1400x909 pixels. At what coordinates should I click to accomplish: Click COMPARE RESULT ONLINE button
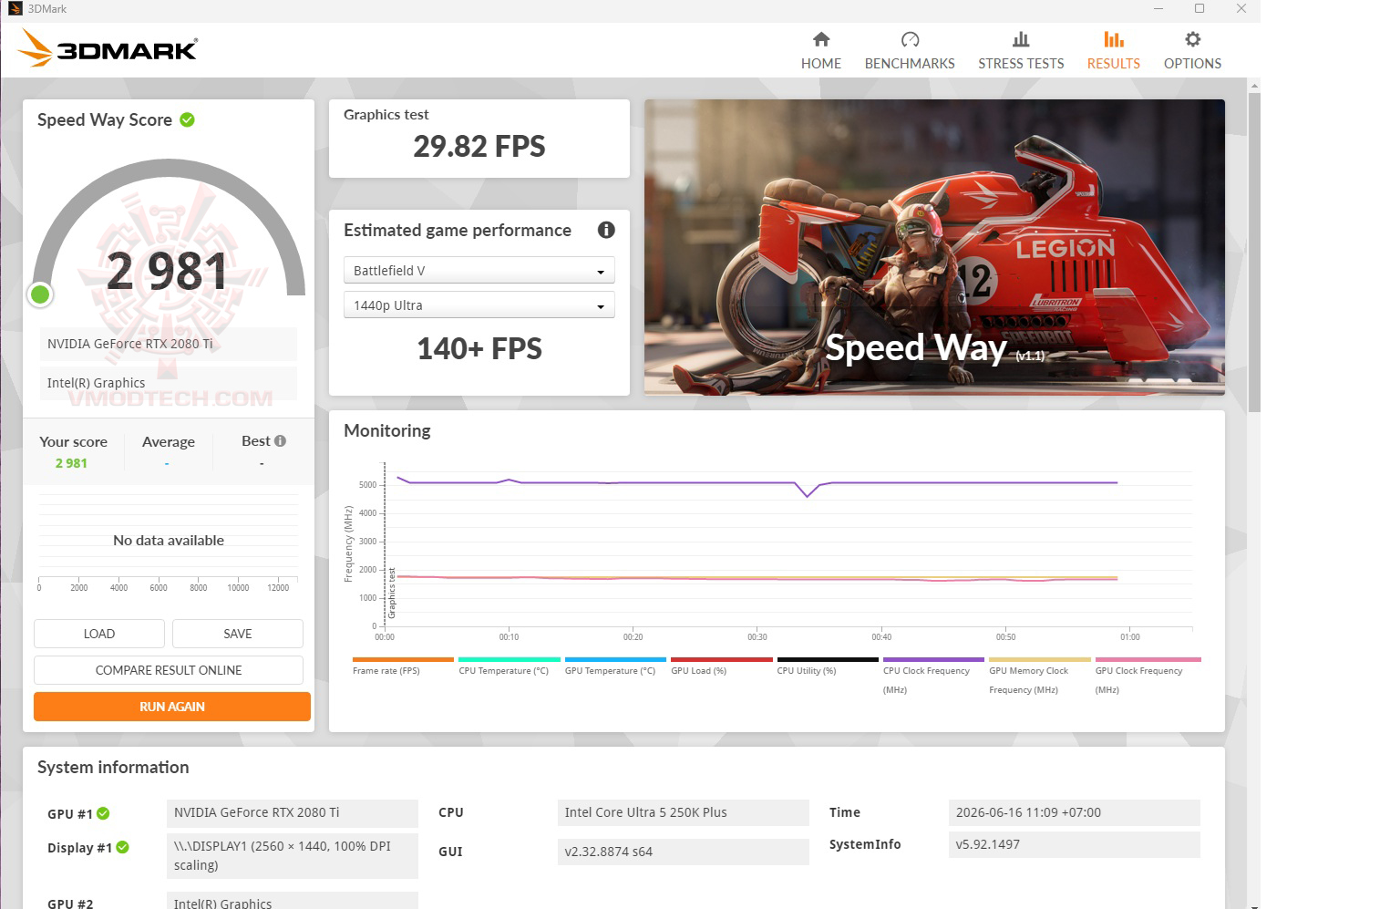pyautogui.click(x=169, y=670)
